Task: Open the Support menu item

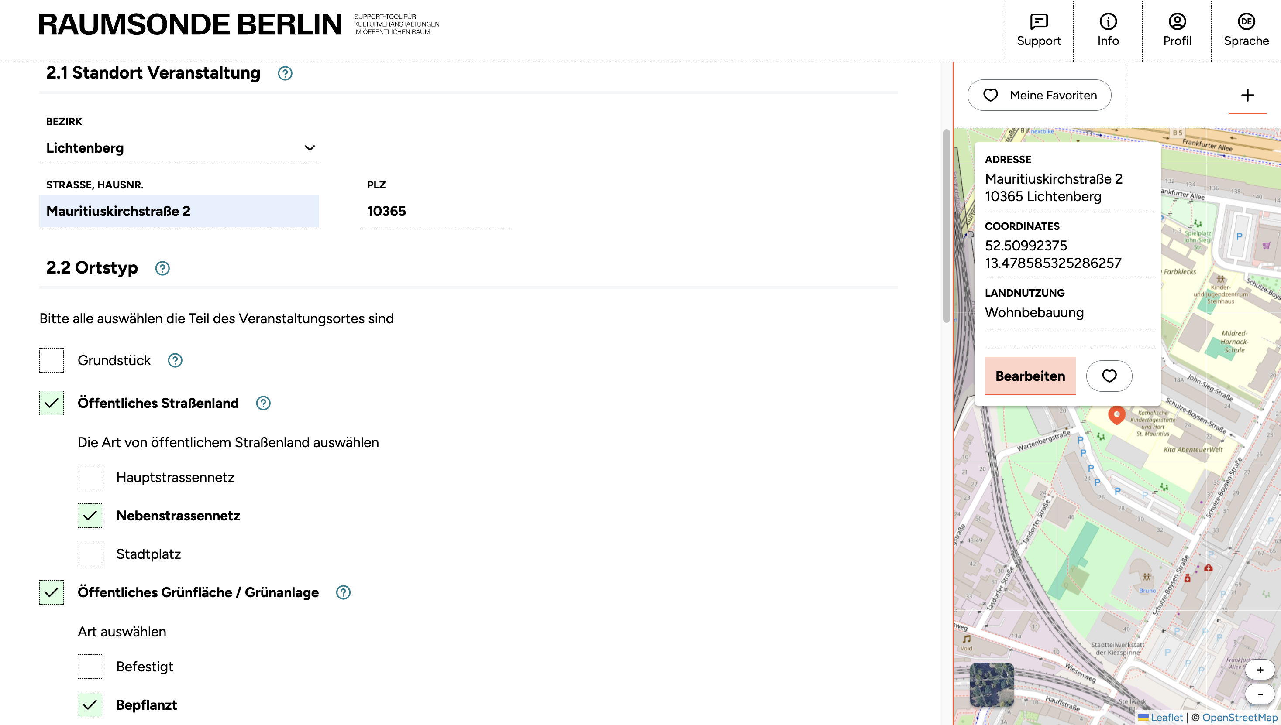Action: point(1039,30)
